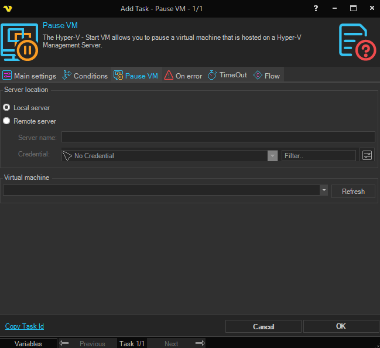Click the VisualCron logo in title bar
Image resolution: width=380 pixels, height=348 pixels.
pyautogui.click(x=8, y=8)
